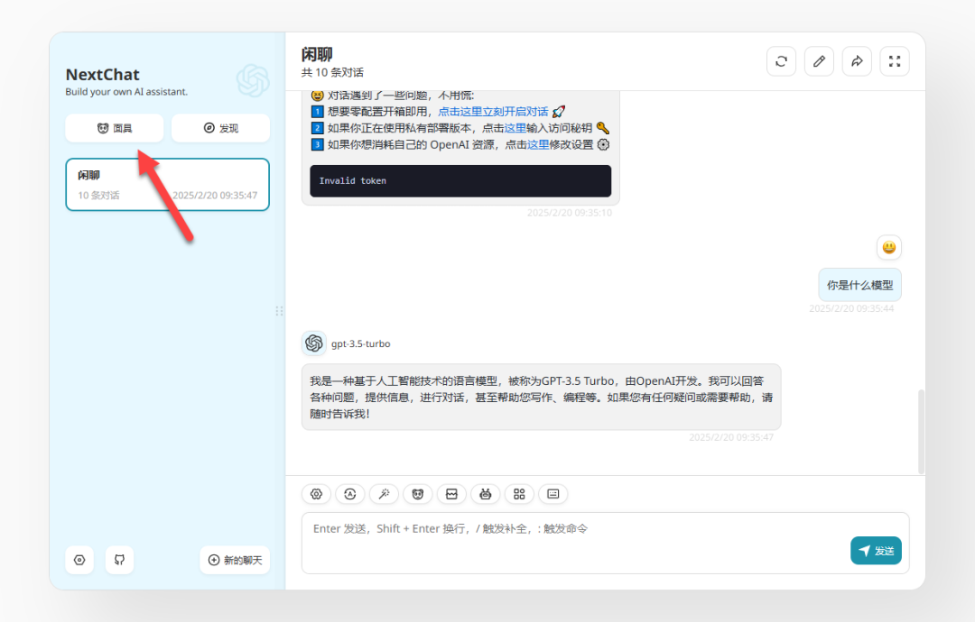This screenshot has height=622, width=975.
Task: Click 点击这里立刻开启对话 link
Action: tap(493, 112)
